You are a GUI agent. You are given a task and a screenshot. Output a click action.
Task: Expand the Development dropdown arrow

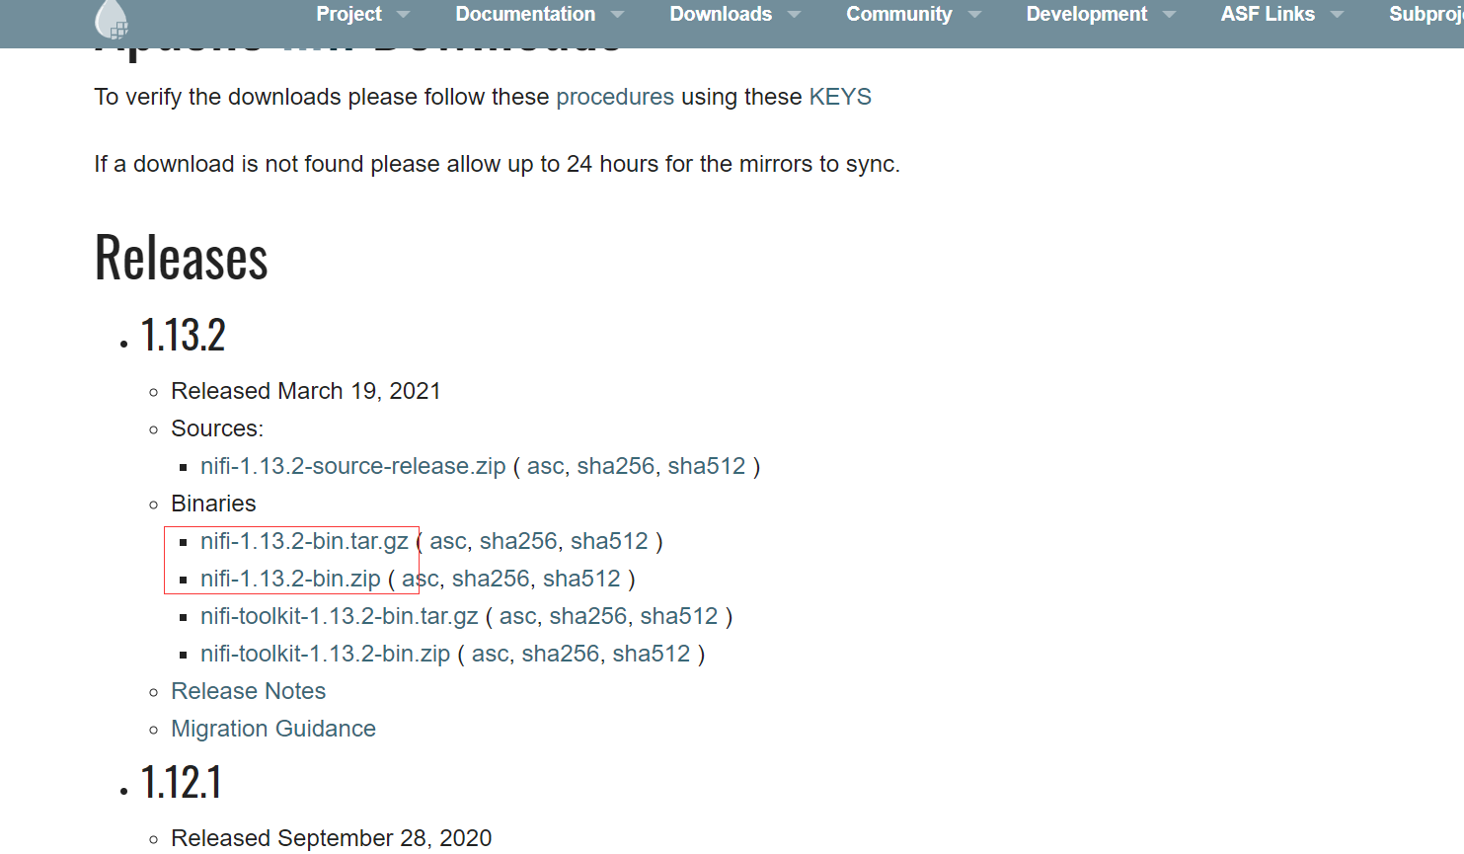point(1169,15)
